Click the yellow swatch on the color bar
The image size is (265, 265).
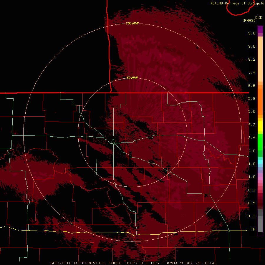(x=260, y=126)
